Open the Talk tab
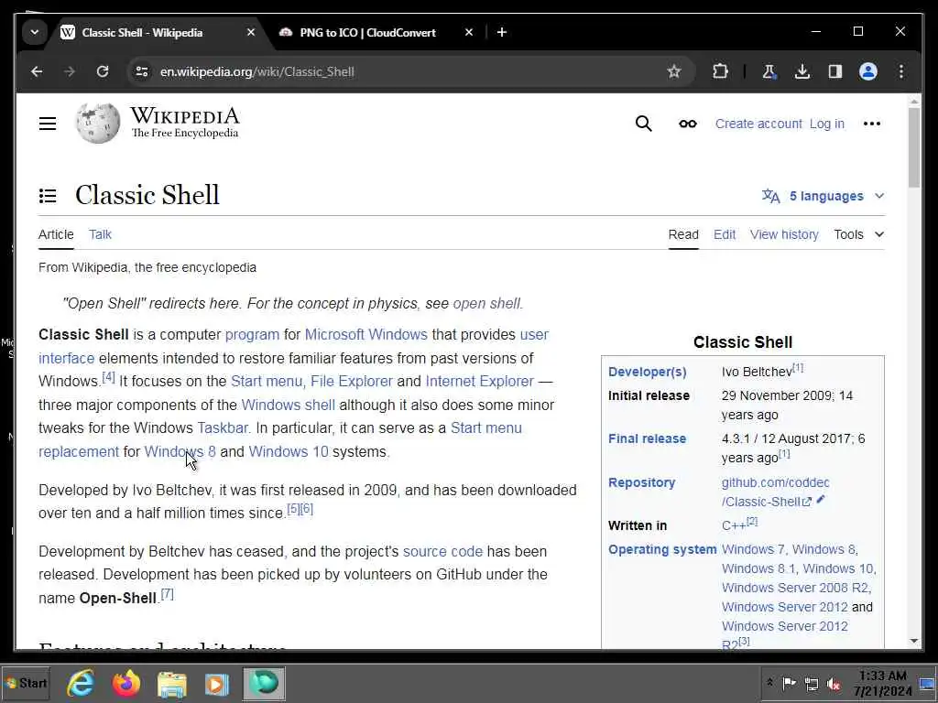 (100, 234)
